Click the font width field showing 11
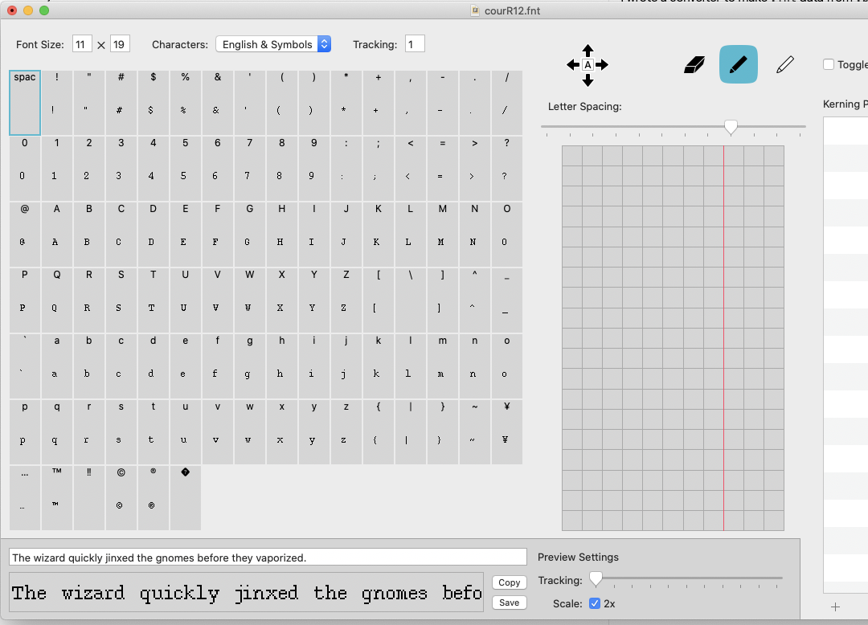The height and width of the screenshot is (625, 868). pyautogui.click(x=82, y=44)
